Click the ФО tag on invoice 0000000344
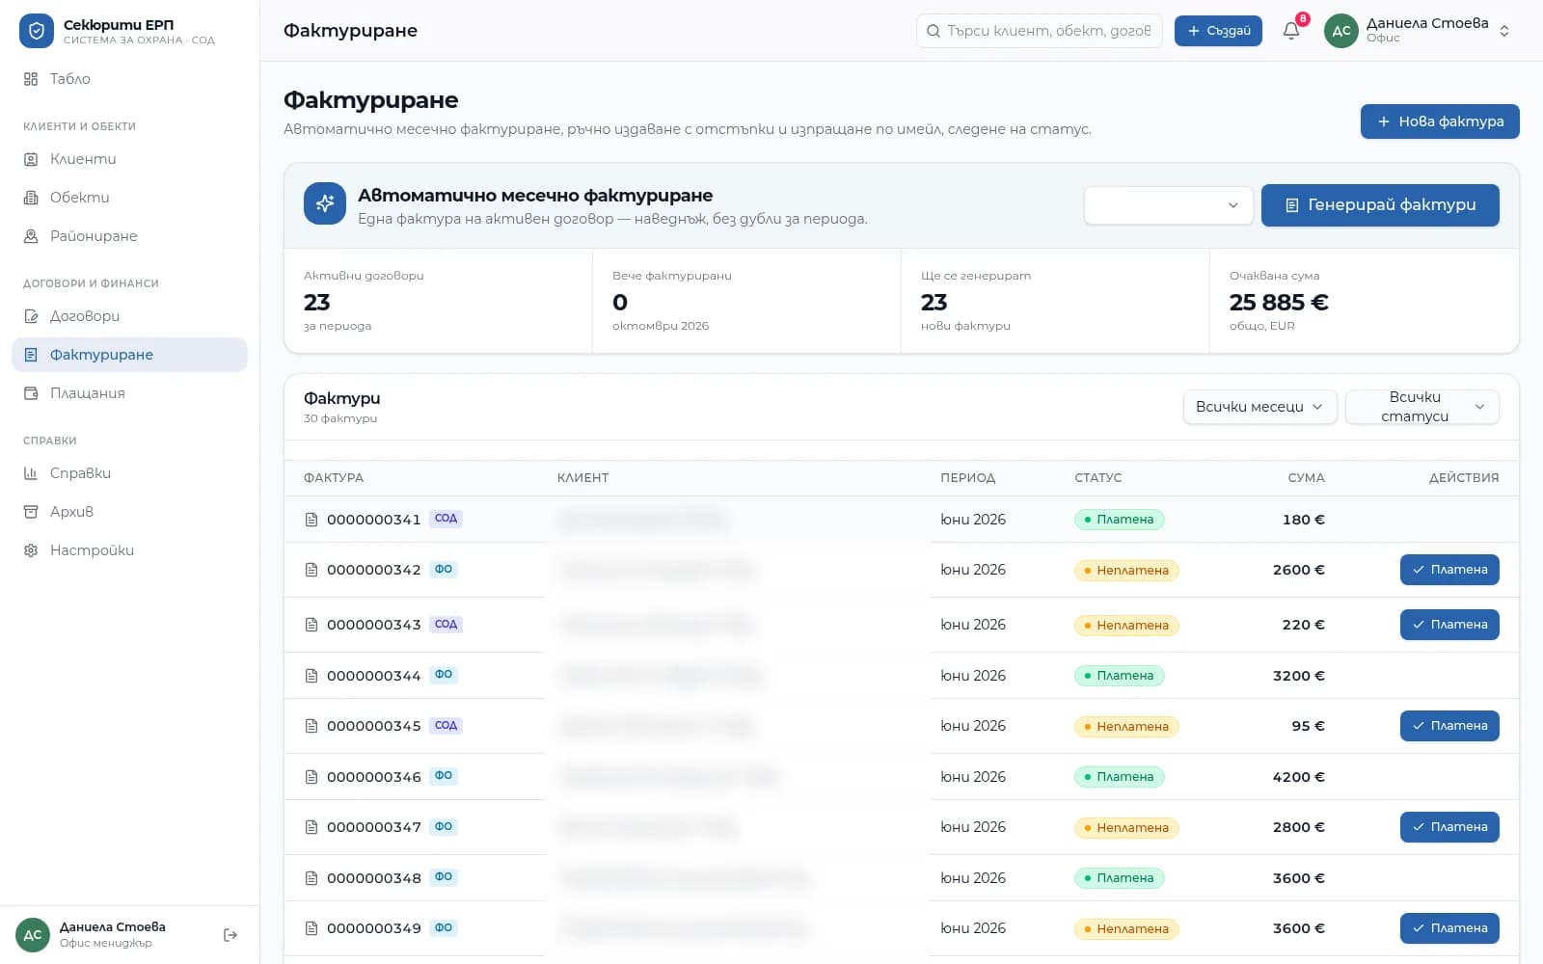The image size is (1543, 964). (x=444, y=675)
